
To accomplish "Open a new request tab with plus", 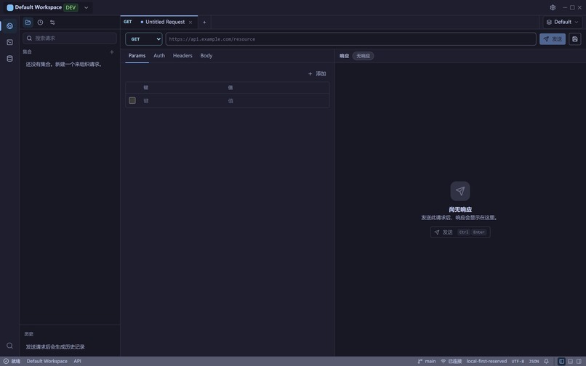I will coord(204,23).
